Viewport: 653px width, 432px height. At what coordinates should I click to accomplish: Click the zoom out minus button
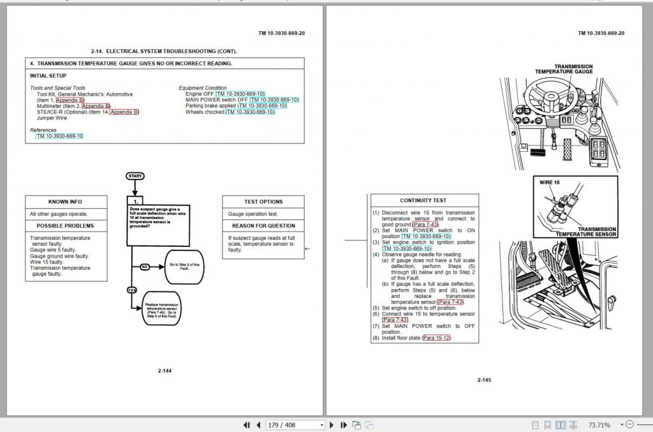(x=630, y=425)
